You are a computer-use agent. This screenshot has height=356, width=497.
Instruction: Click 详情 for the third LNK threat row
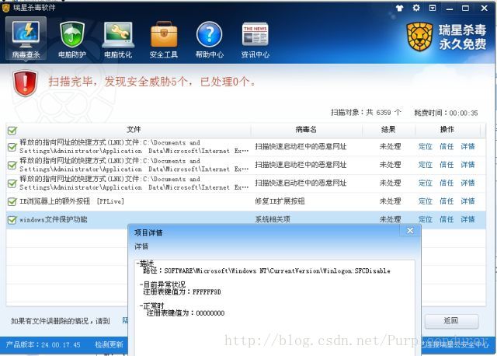[467, 183]
